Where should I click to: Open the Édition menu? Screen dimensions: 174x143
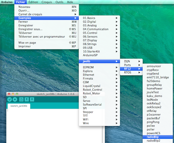tap(33, 2)
